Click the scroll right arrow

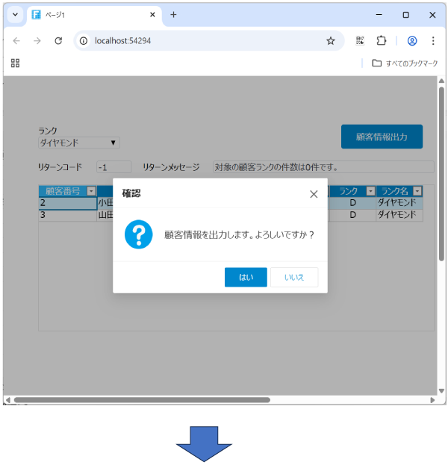coord(432,400)
